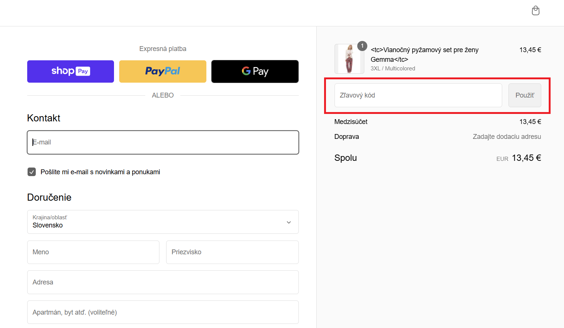This screenshot has height=328, width=564.
Task: Focus the Meno first name field
Action: (x=93, y=252)
